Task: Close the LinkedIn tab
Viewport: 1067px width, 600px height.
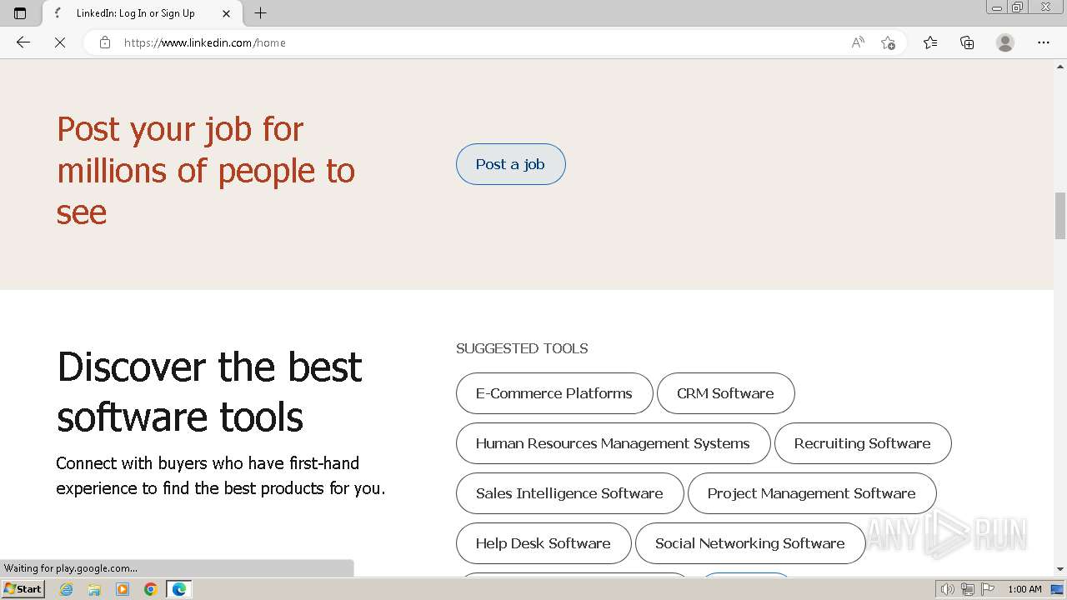Action: point(227,13)
